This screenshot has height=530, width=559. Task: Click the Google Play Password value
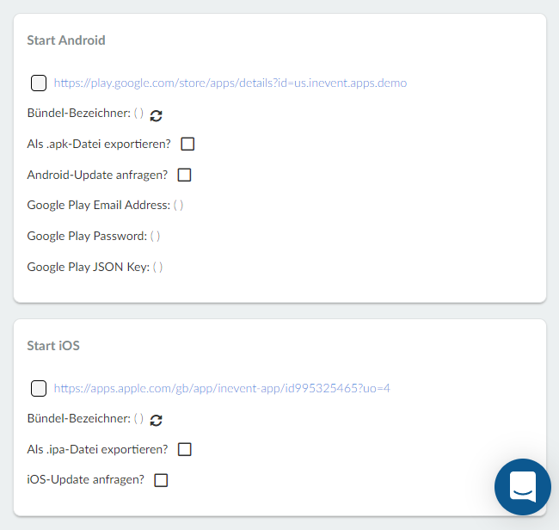click(x=155, y=236)
